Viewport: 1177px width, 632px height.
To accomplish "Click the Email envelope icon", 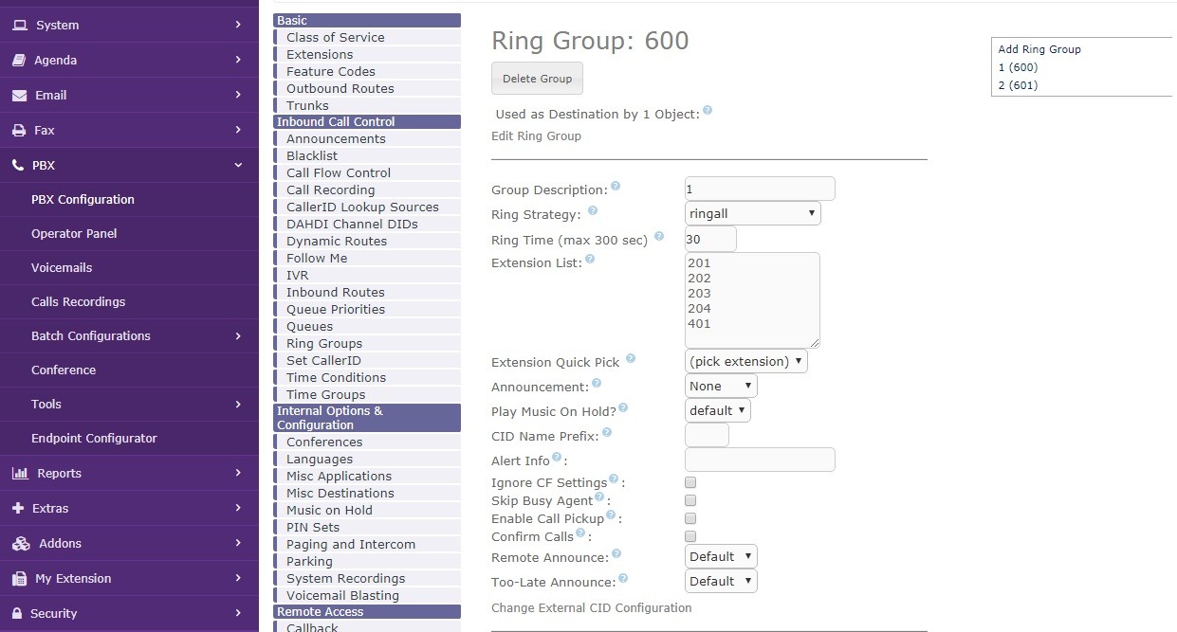I will pyautogui.click(x=19, y=95).
